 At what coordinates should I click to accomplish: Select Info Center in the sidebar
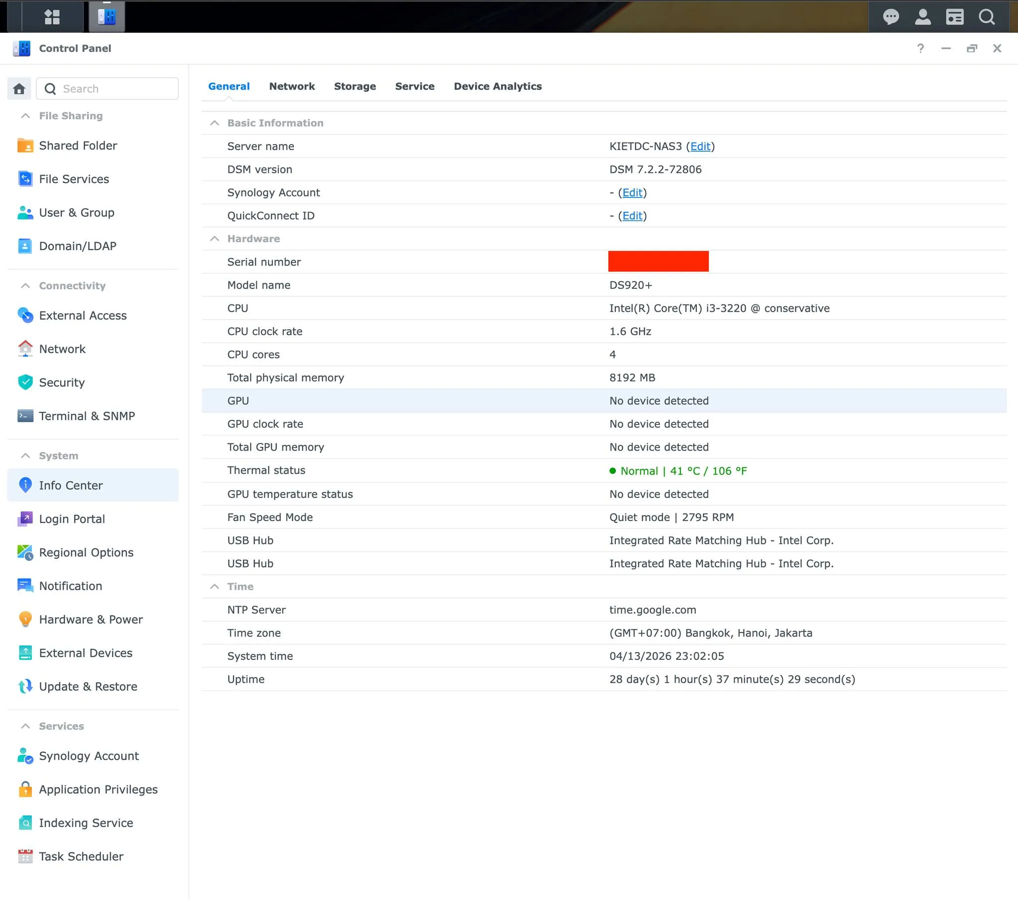[93, 485]
